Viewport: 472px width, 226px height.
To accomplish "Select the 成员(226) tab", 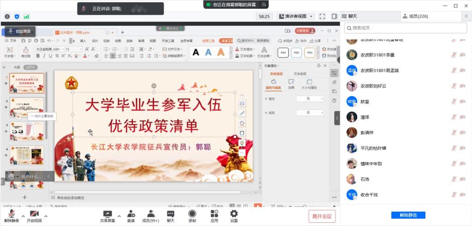I will coord(415,16).
